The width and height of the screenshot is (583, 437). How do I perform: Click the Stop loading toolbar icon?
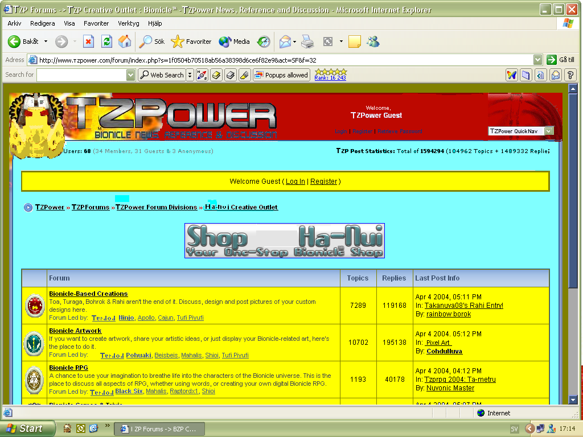pyautogui.click(x=88, y=42)
